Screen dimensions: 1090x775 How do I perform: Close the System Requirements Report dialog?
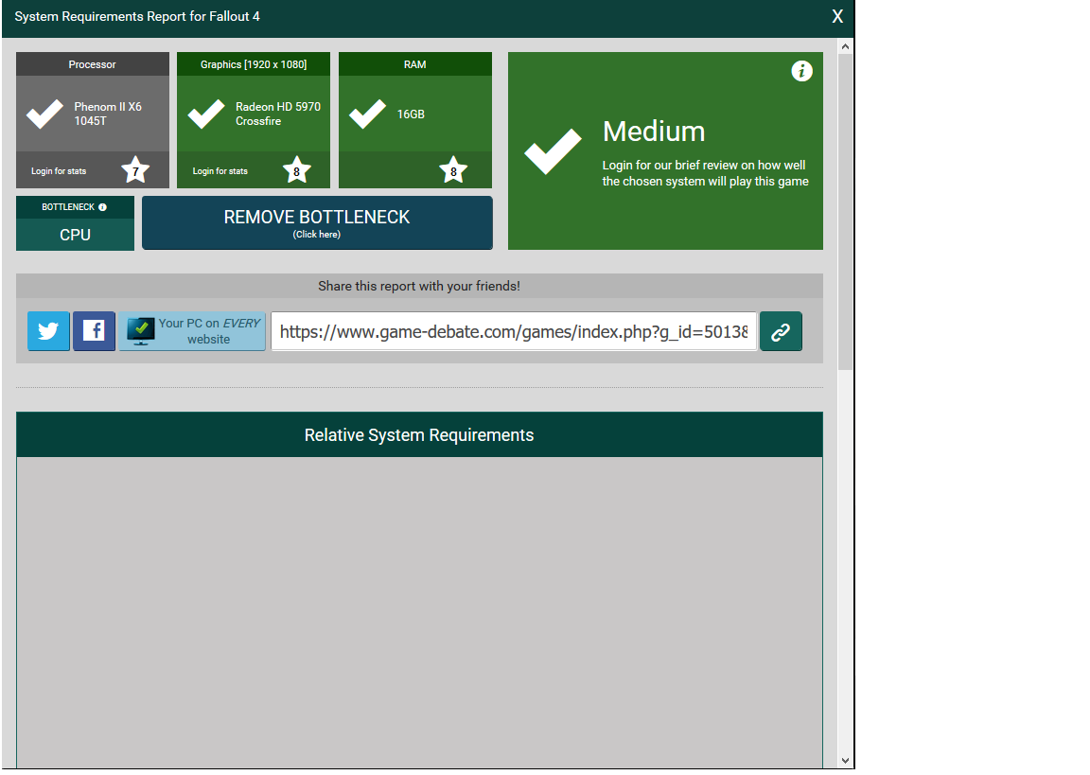[837, 17]
